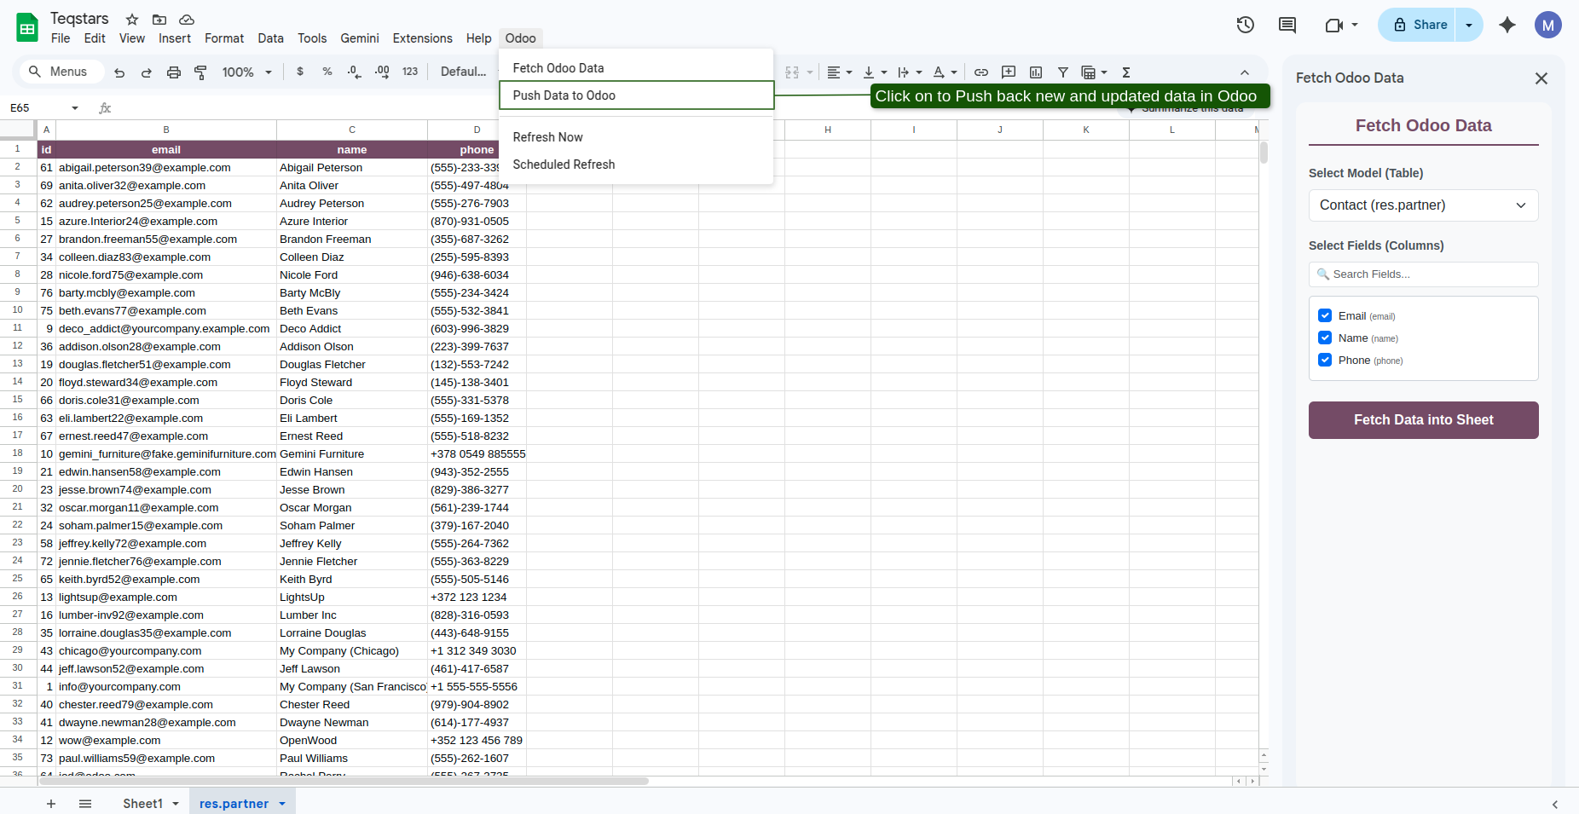Open res.partner tab options arrow
Screen dimensions: 1579x814
282,804
